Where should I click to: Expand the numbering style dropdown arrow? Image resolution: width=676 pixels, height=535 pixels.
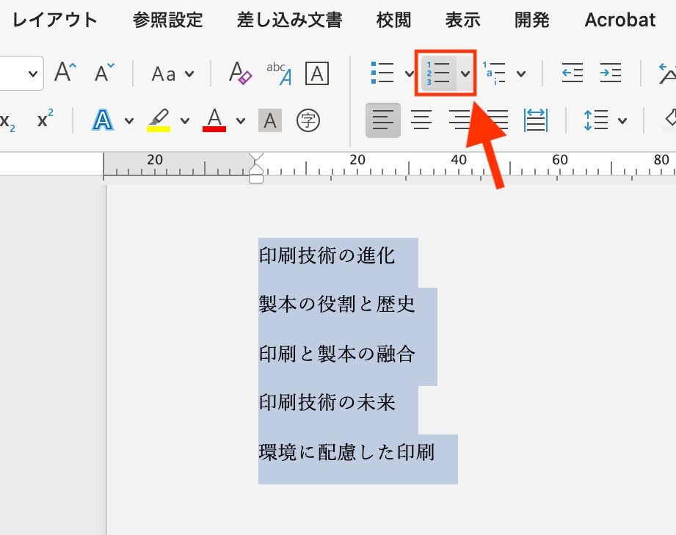click(x=465, y=73)
